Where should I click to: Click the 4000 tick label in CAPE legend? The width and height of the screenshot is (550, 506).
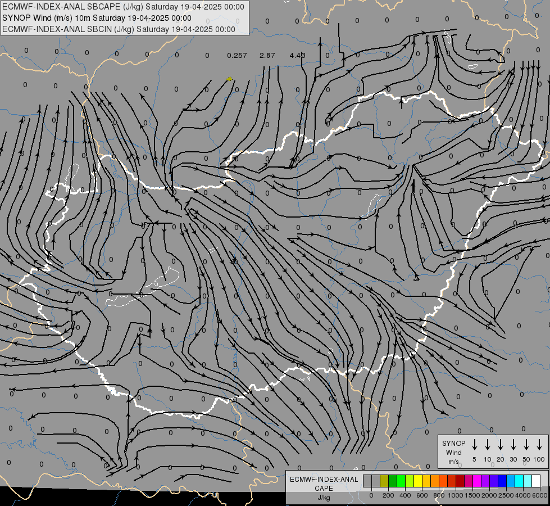click(x=523, y=495)
